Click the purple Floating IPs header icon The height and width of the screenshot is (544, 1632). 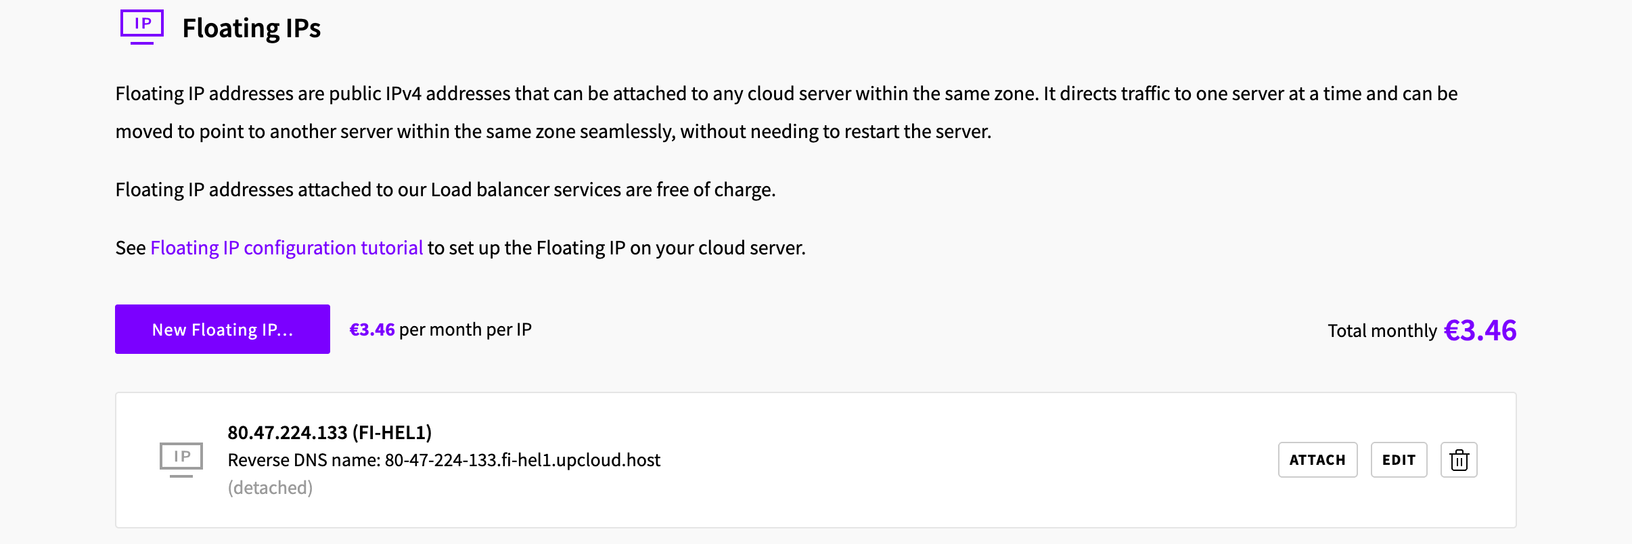click(x=142, y=27)
